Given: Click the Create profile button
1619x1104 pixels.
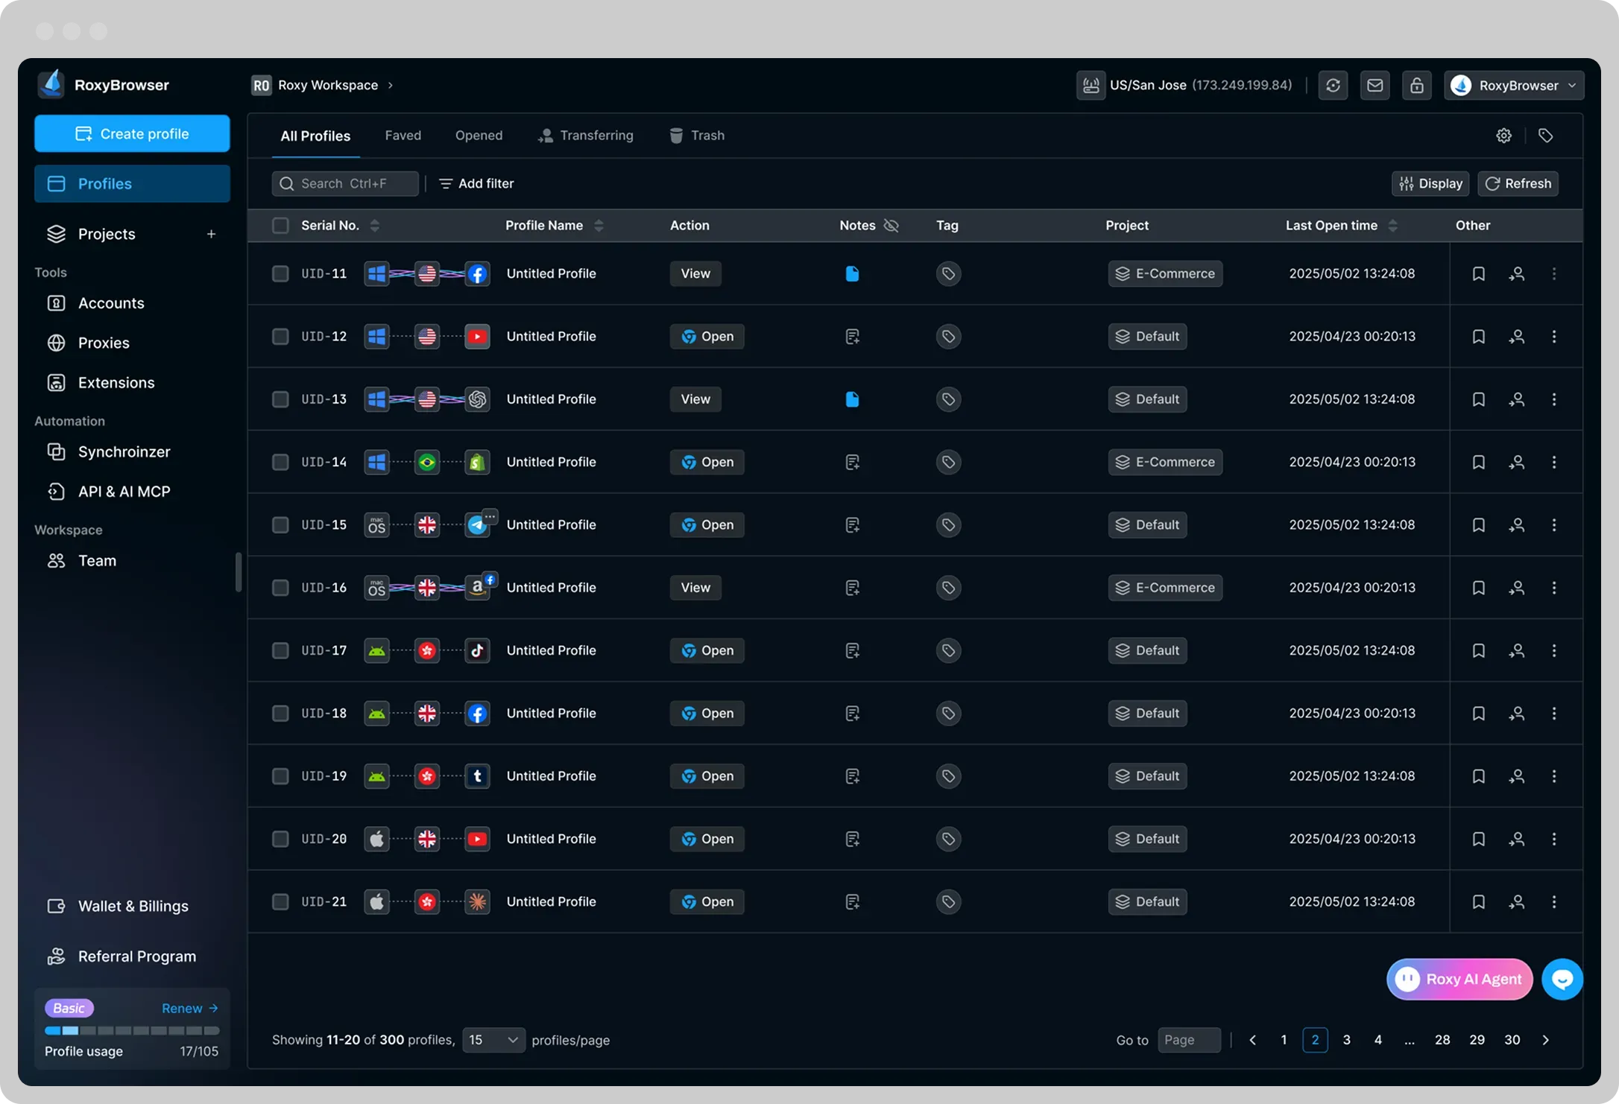Looking at the screenshot, I should [x=132, y=134].
